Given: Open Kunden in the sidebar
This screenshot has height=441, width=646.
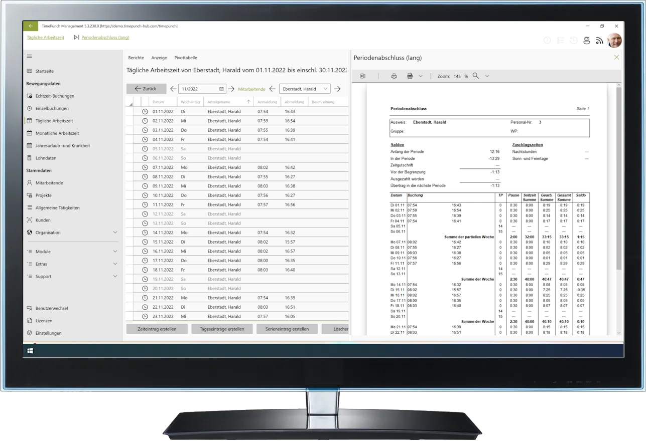Looking at the screenshot, I should [x=39, y=220].
